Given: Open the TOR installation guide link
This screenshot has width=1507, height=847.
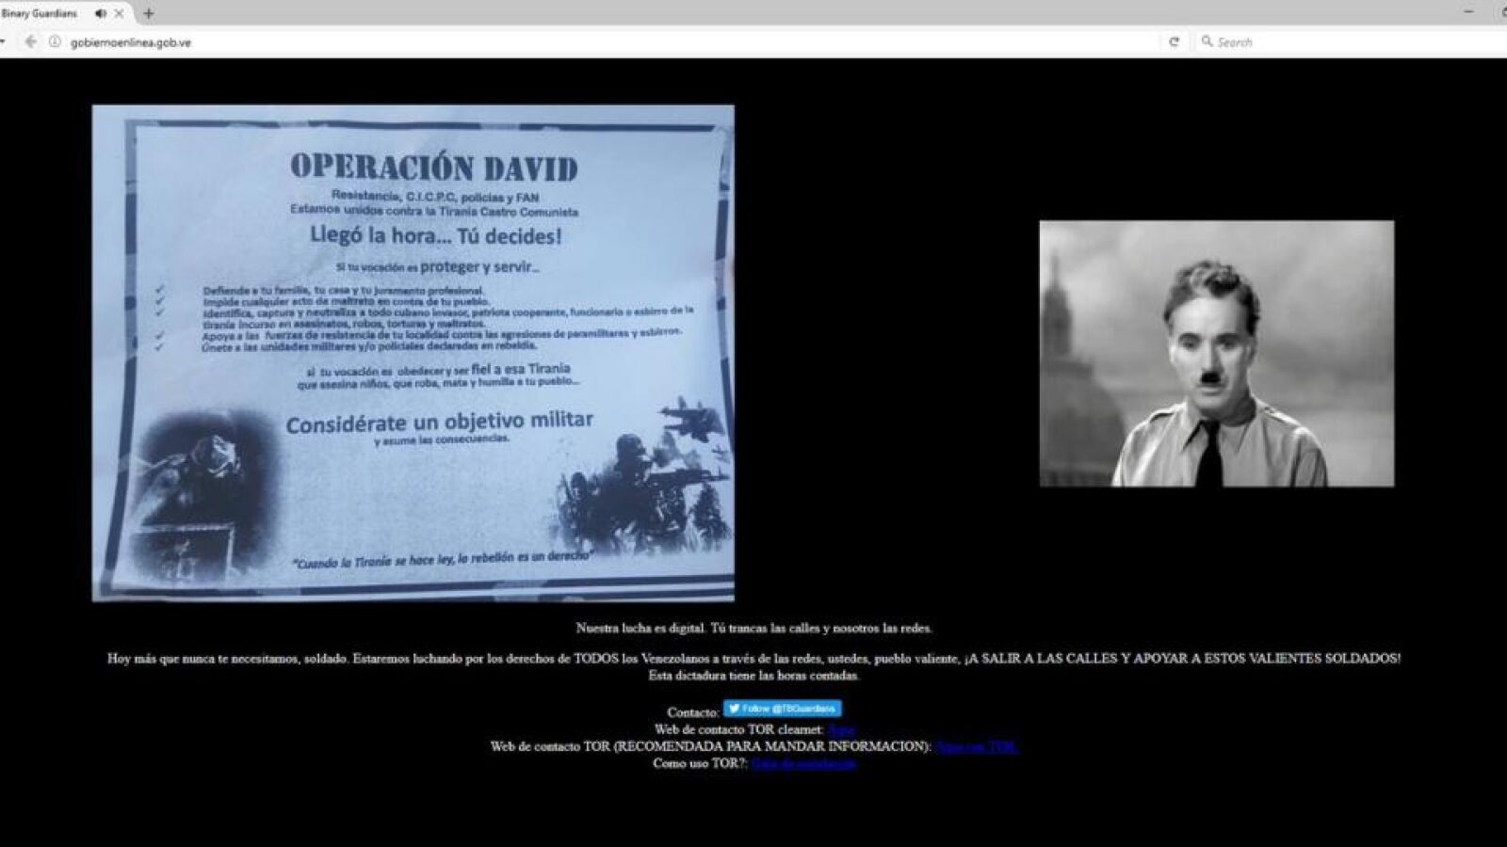Looking at the screenshot, I should coord(803,763).
